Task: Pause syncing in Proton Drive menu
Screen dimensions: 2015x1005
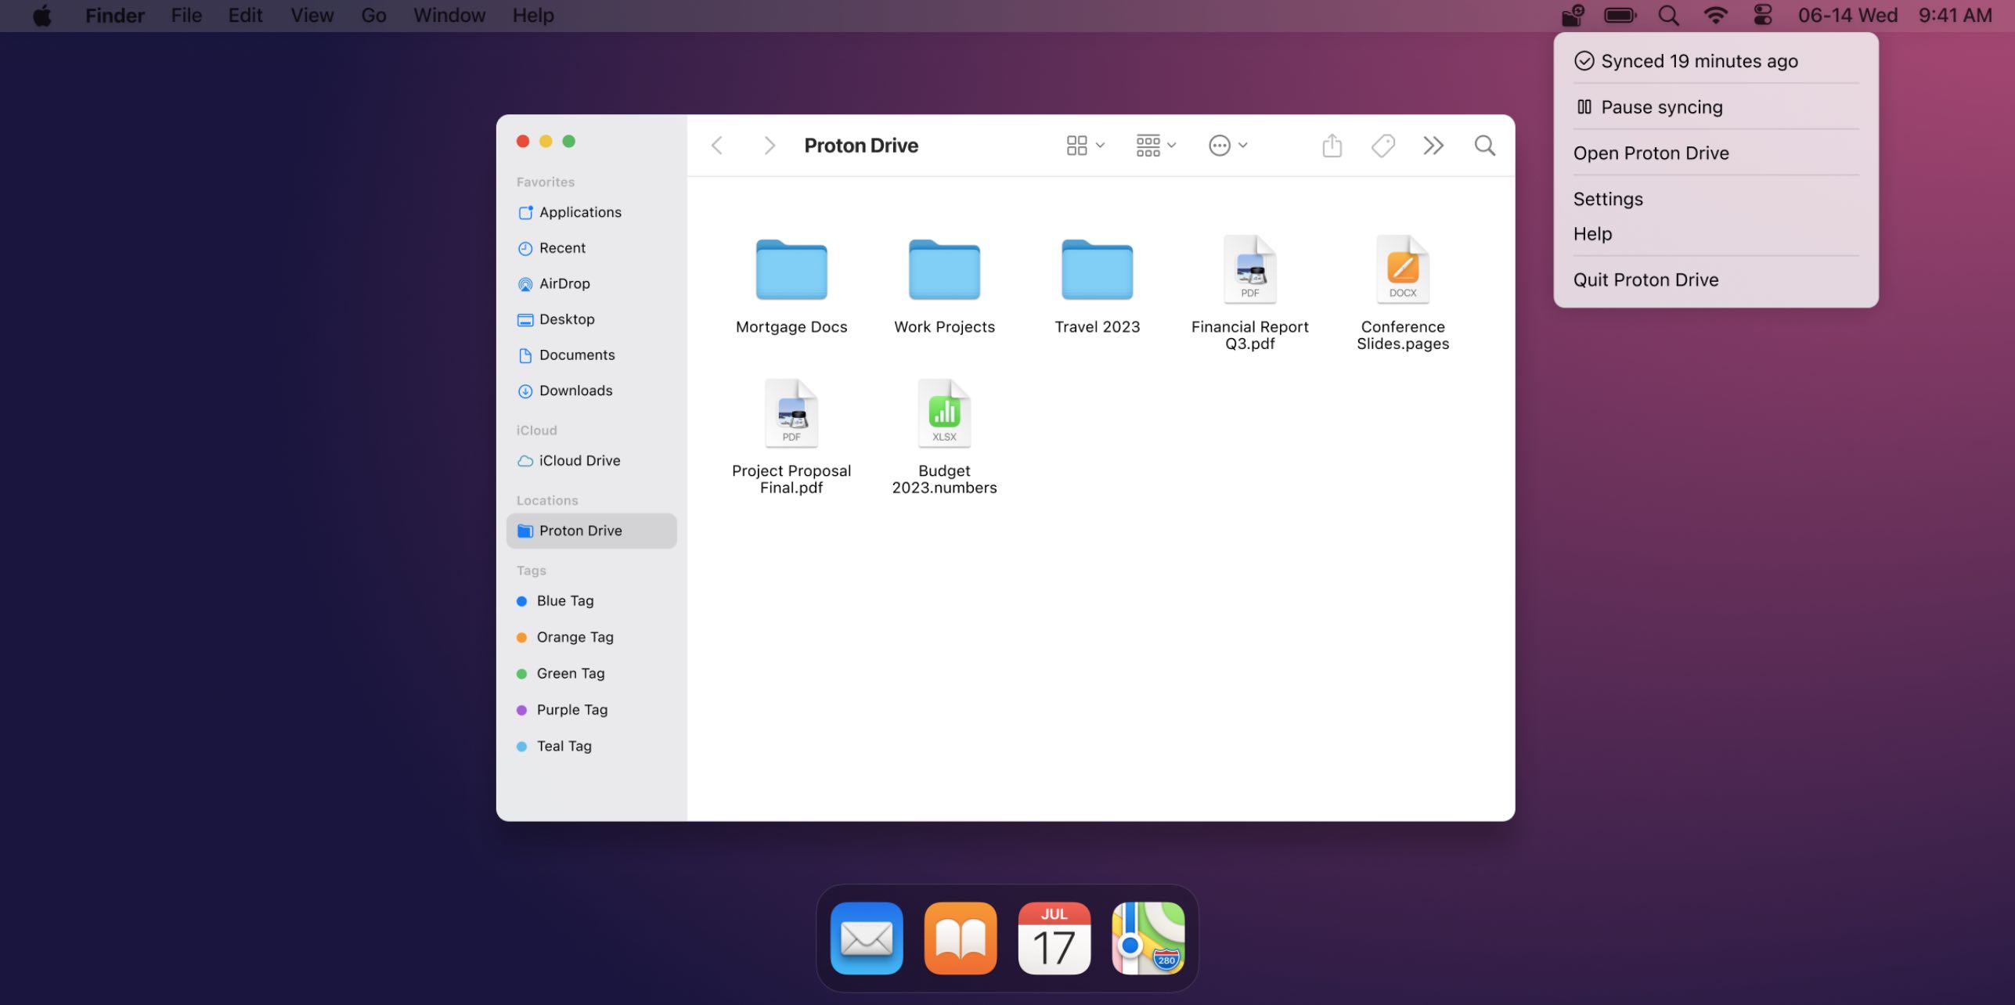Action: click(x=1661, y=107)
